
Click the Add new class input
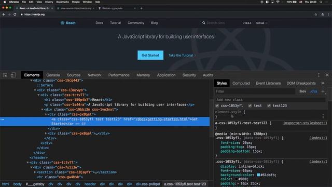click(270, 100)
